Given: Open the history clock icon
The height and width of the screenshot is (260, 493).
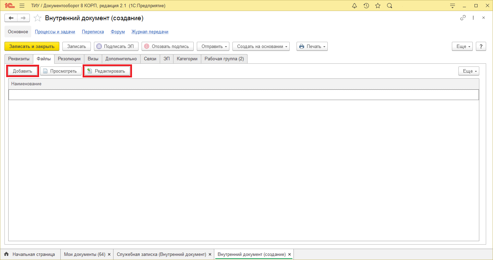Looking at the screenshot, I should (366, 6).
